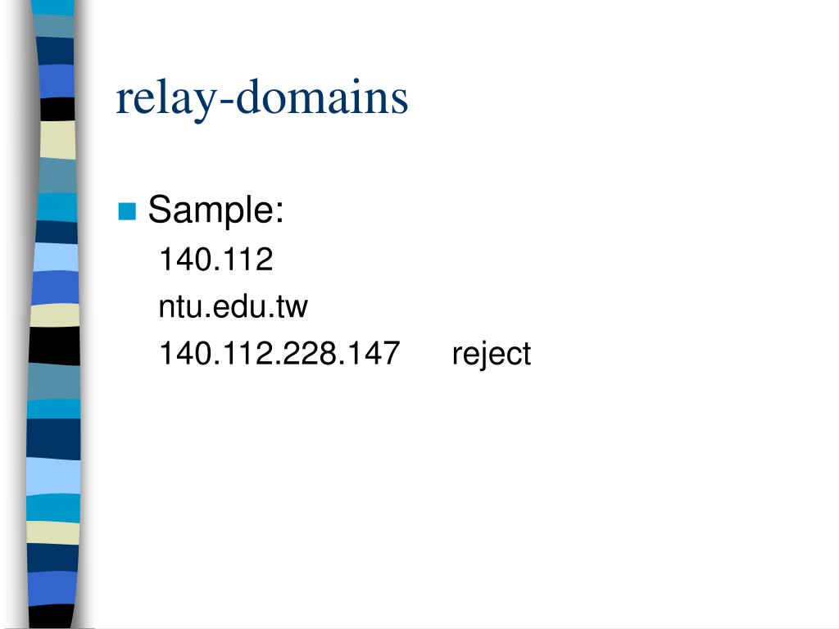Viewport: 839px width, 629px height.
Task: Click the word reject
Action: point(492,355)
